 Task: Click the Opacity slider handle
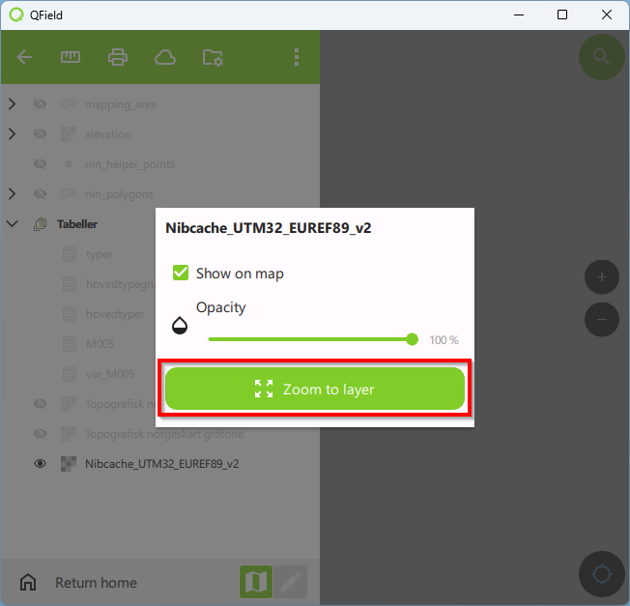click(413, 339)
